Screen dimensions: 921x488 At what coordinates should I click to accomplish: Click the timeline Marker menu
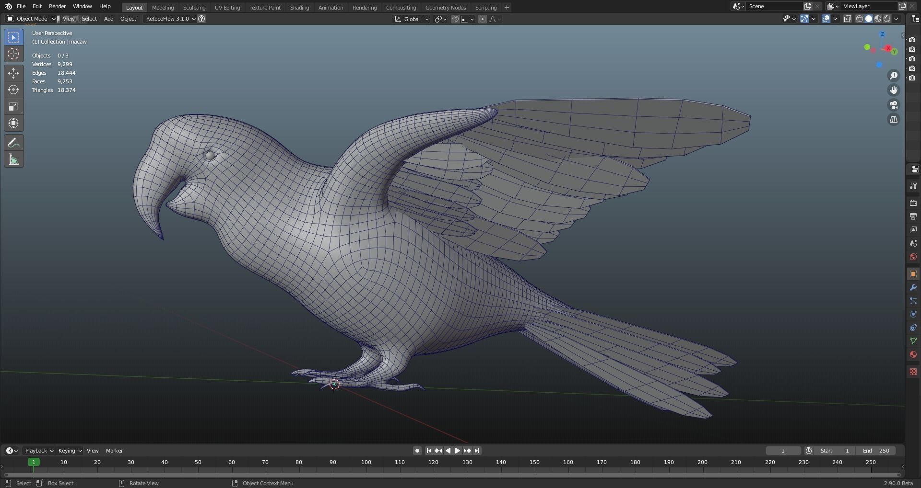[114, 451]
